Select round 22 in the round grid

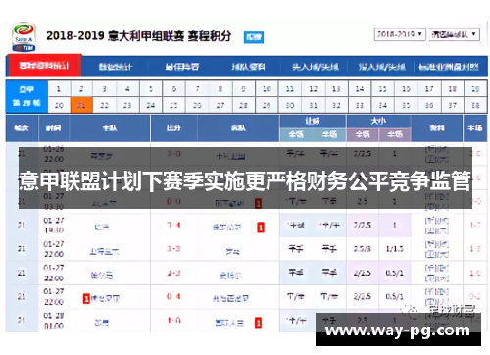(x=104, y=105)
